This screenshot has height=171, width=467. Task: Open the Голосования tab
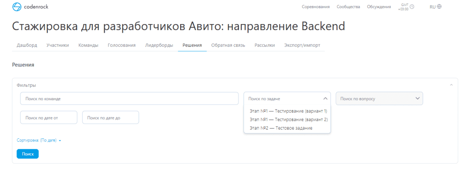click(x=121, y=45)
